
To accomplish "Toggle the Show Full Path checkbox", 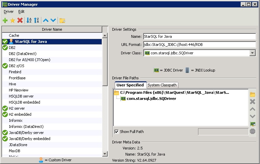I will [117, 132].
